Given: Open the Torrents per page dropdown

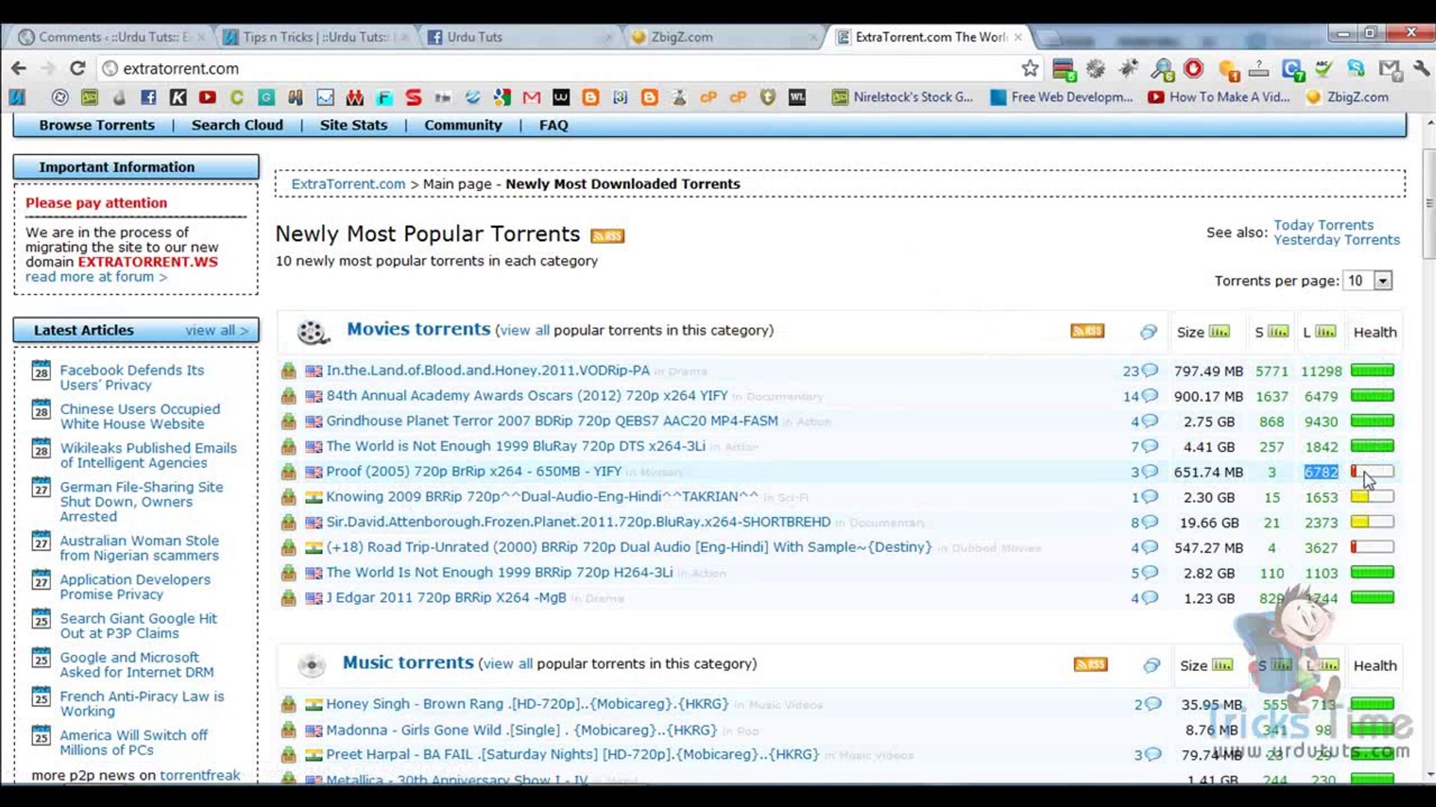Looking at the screenshot, I should click(x=1381, y=280).
